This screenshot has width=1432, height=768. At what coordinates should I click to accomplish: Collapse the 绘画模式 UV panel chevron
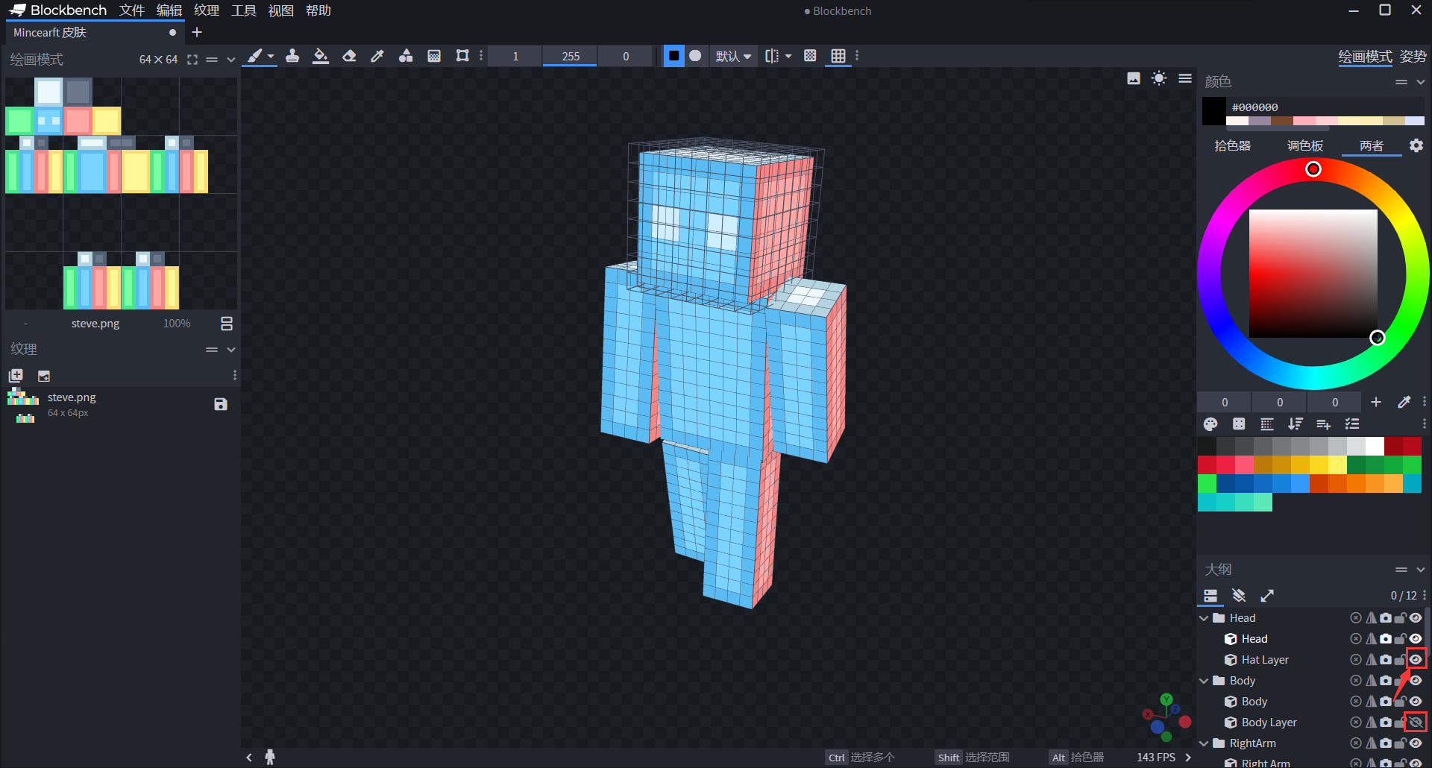pos(231,60)
